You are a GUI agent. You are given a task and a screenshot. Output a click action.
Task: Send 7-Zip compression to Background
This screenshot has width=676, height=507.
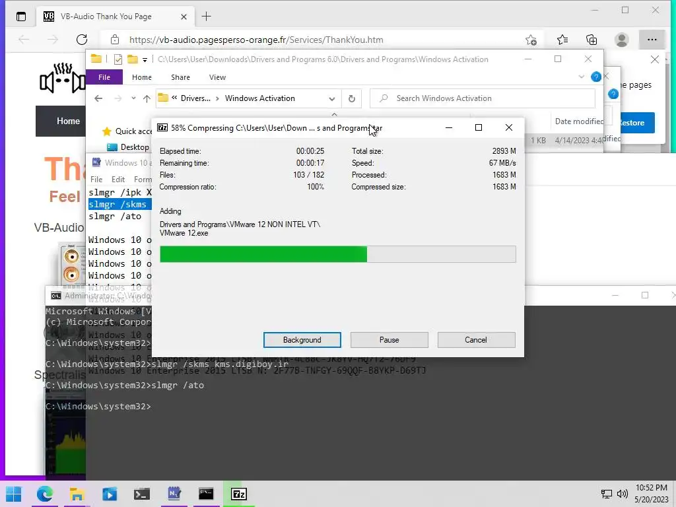click(302, 340)
